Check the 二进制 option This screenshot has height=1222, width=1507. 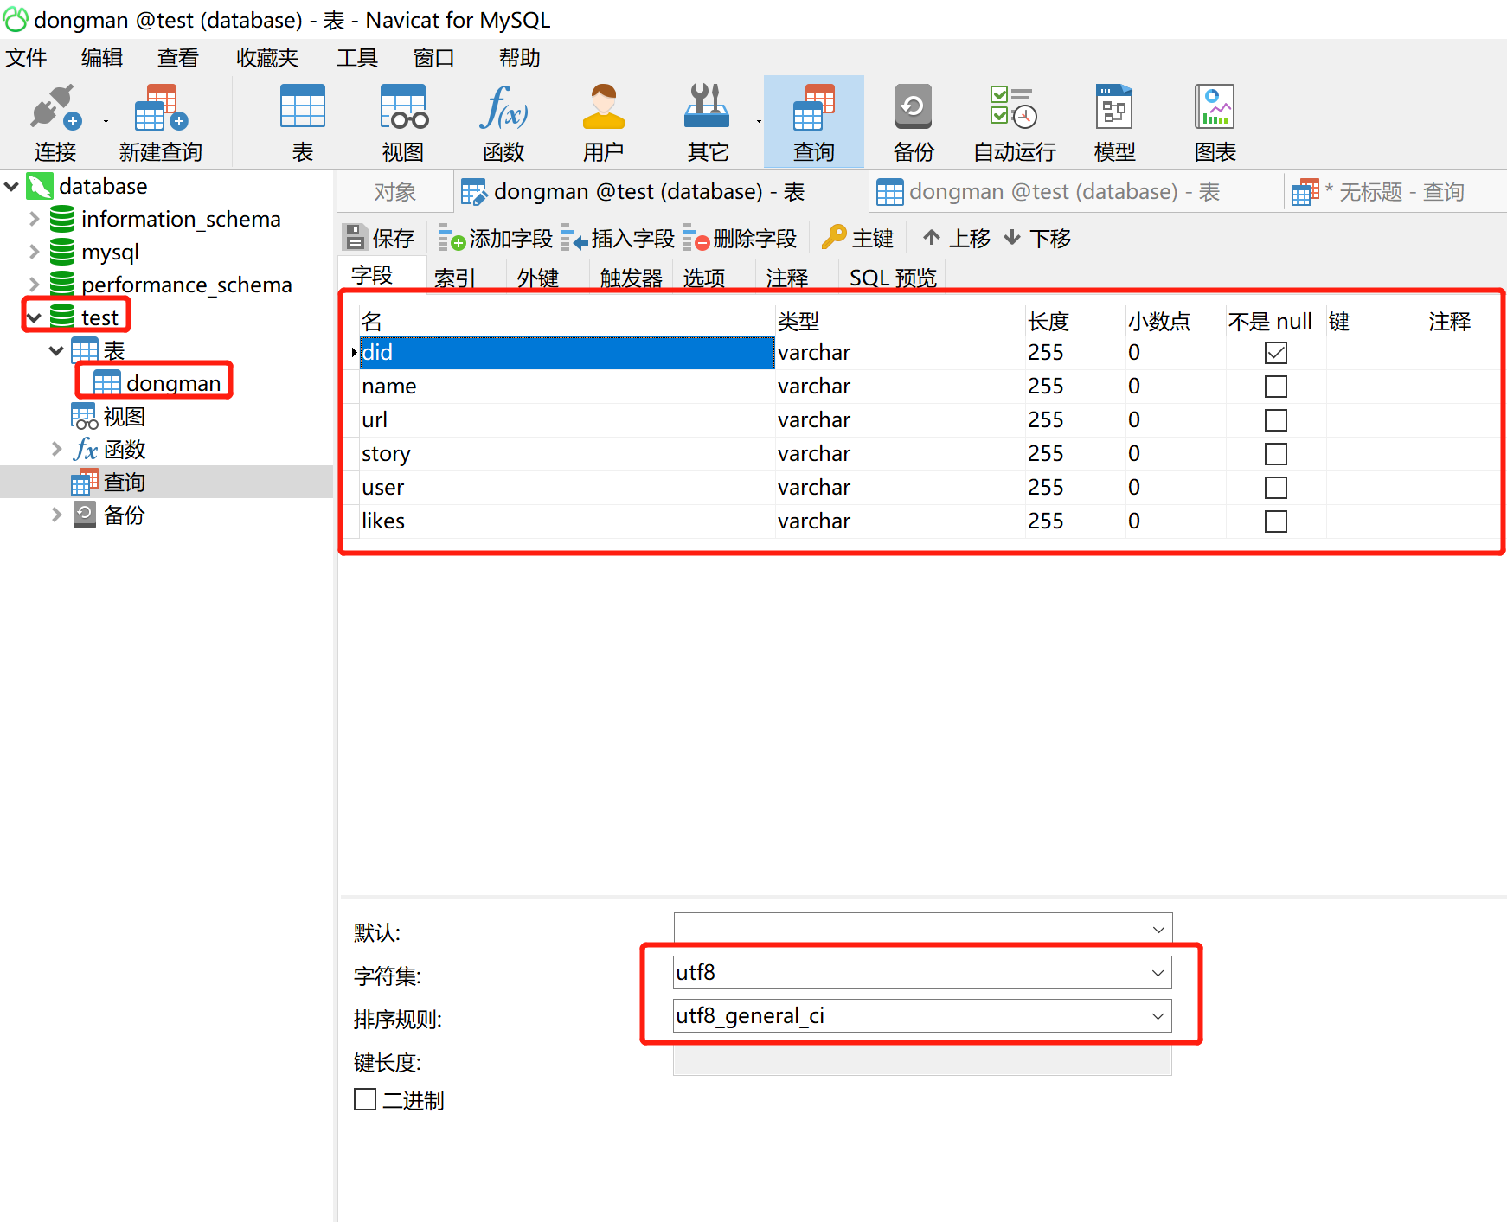[x=364, y=1099]
